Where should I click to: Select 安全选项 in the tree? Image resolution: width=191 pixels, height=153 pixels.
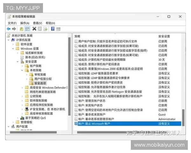click(40, 83)
